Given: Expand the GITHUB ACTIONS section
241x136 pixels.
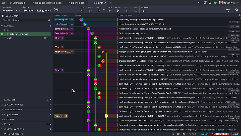Looking at the screenshot, I should (2, 129).
